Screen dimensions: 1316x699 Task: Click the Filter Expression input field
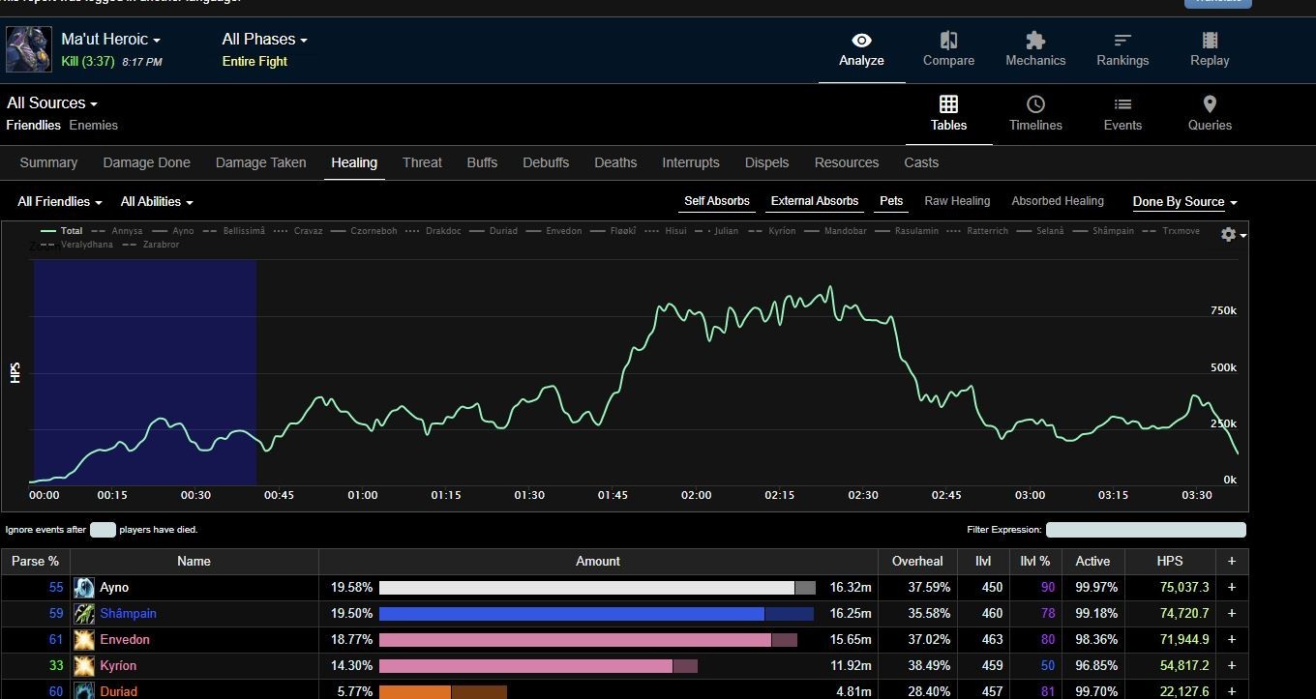(x=1146, y=530)
